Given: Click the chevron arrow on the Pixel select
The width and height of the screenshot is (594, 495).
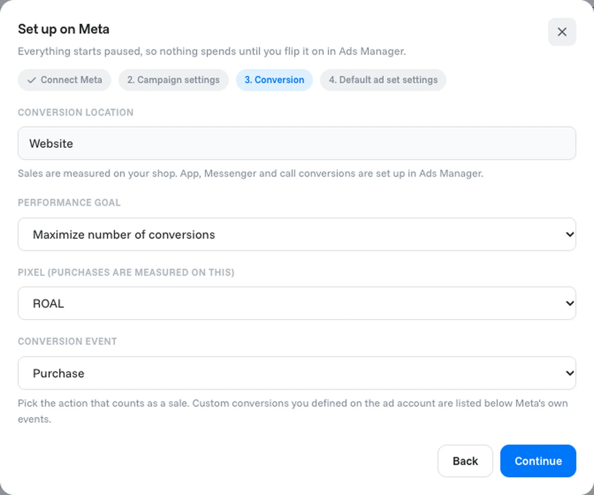Looking at the screenshot, I should [x=570, y=303].
